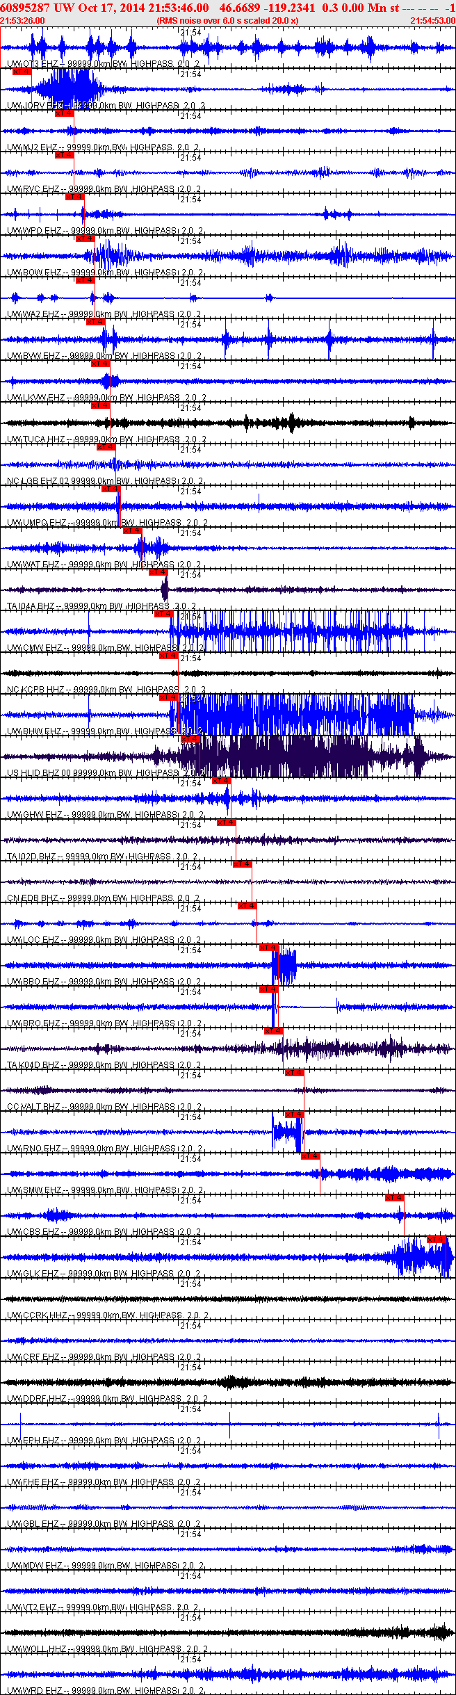Select the red pick marker above the GHW trace
This screenshot has width=456, height=1695.
pyautogui.click(x=222, y=781)
